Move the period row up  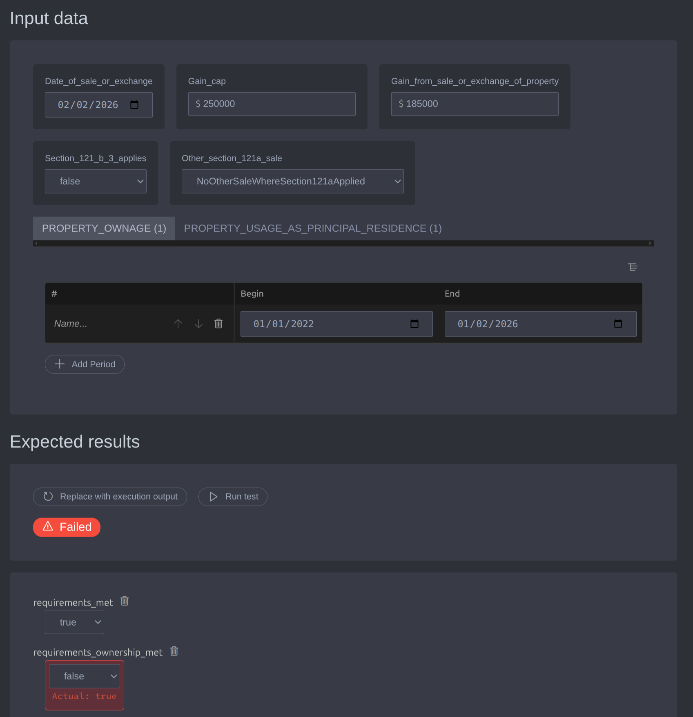tap(178, 324)
